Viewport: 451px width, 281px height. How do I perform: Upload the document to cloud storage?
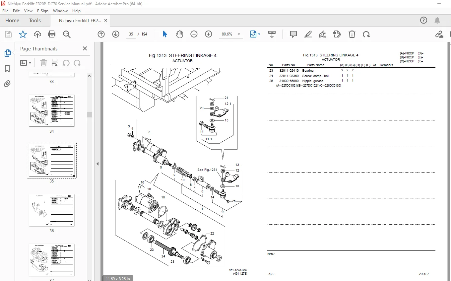37,34
